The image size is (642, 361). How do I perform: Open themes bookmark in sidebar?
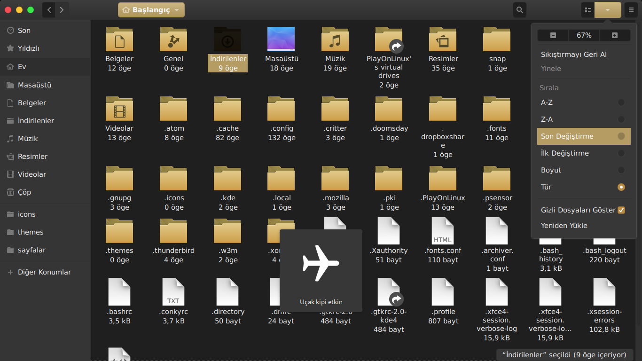45,232
